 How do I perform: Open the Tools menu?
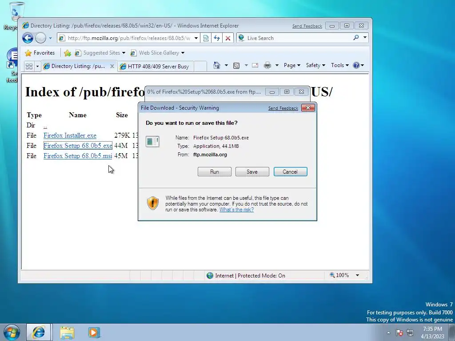(339, 65)
